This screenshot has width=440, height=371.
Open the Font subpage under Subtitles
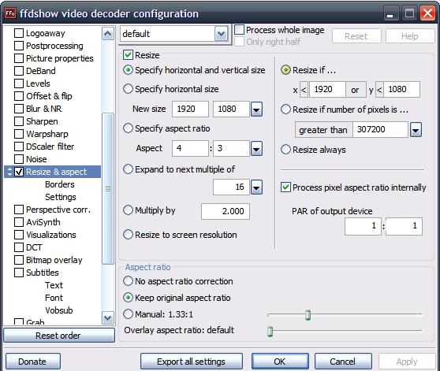coord(54,298)
